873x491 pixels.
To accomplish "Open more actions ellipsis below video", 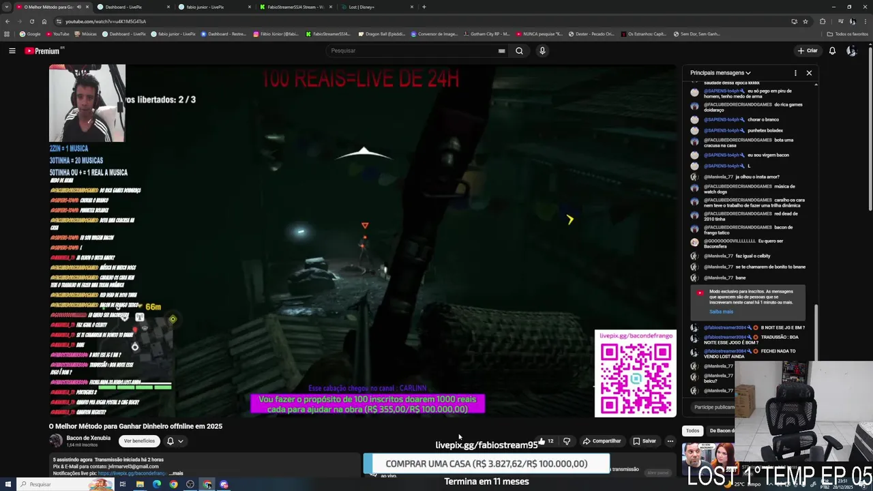I will point(670,441).
